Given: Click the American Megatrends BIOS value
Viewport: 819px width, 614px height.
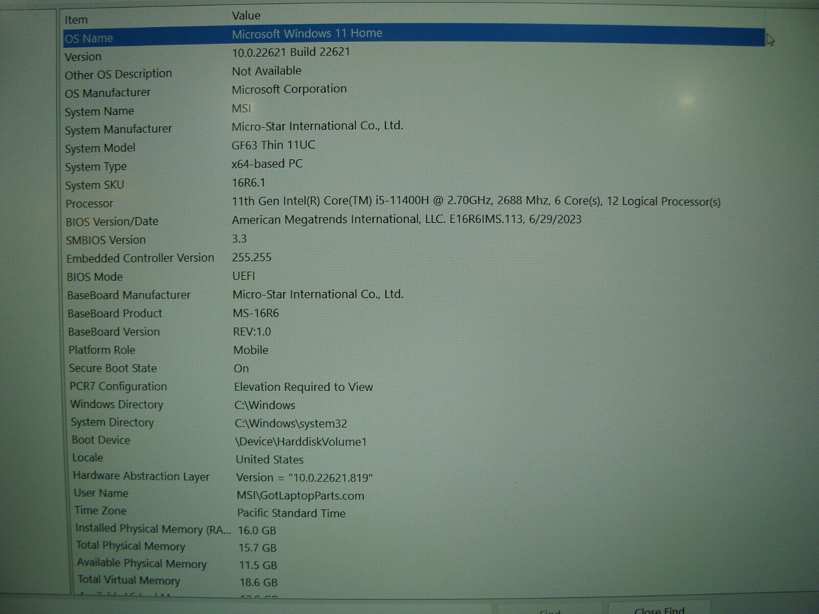Looking at the screenshot, I should click(x=406, y=220).
